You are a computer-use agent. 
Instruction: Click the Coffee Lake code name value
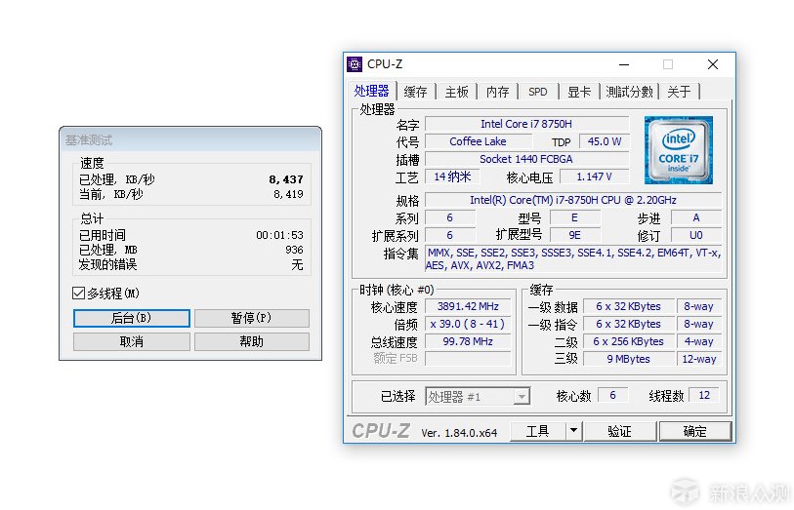(x=478, y=141)
